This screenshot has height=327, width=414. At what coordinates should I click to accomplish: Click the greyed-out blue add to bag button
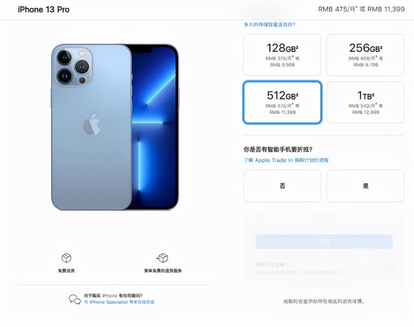point(323,242)
